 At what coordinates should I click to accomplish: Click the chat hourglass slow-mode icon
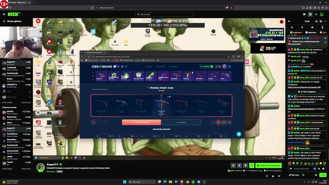(x=322, y=27)
